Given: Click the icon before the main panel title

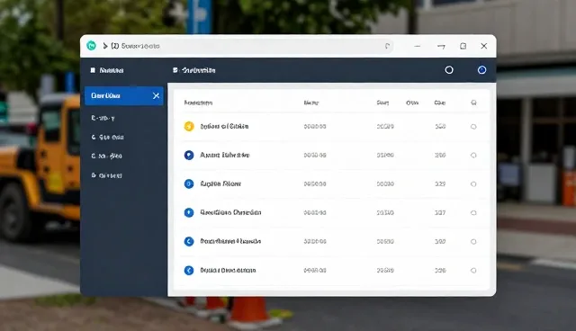Looking at the screenshot, I should (x=175, y=70).
